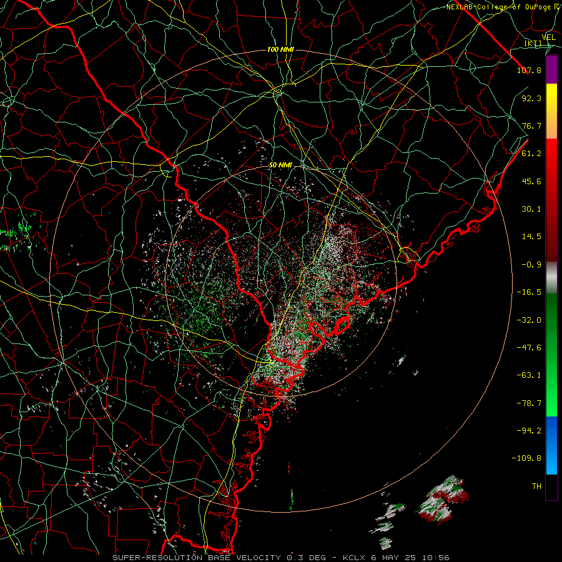The width and height of the screenshot is (562, 562).
Task: Click the -78.7 legend value
Action: pos(529,403)
